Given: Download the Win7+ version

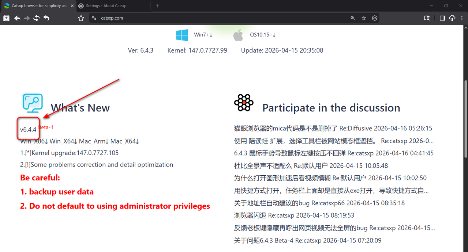Looking at the screenshot, I should 203,35.
